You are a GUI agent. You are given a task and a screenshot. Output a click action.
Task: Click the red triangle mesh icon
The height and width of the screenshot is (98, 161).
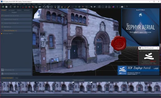[x=65, y=7]
